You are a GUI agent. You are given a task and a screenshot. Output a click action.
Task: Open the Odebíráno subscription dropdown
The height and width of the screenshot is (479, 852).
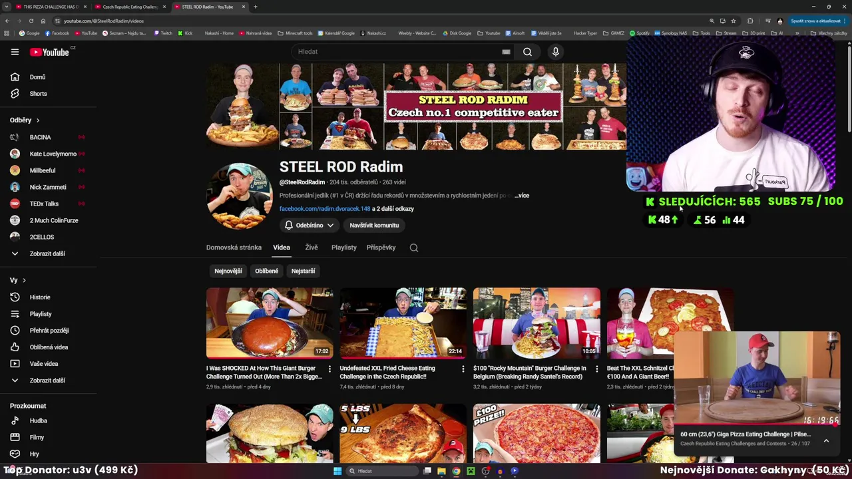tap(309, 226)
